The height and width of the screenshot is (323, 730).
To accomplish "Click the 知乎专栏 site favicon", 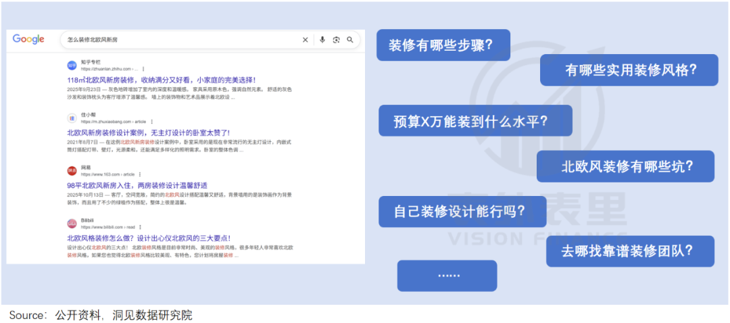I will pos(72,65).
